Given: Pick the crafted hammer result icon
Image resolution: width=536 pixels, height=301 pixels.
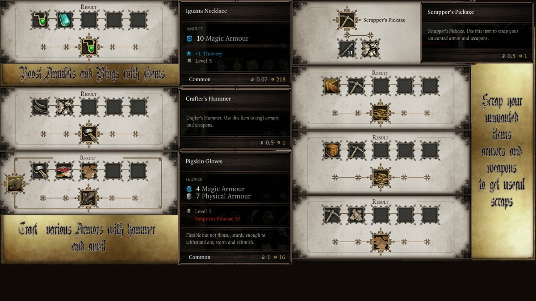Looking at the screenshot, I should coord(88,134).
